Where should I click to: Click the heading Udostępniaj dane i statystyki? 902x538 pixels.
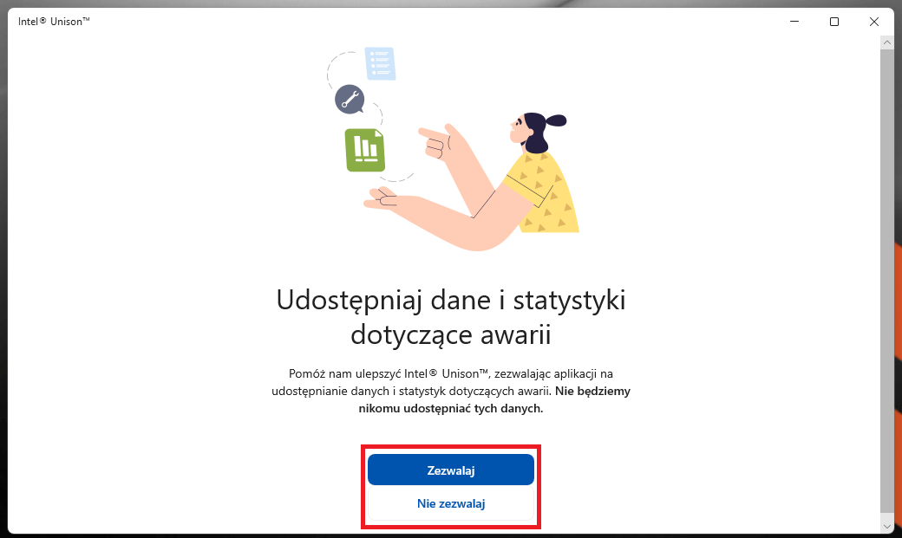point(451,317)
